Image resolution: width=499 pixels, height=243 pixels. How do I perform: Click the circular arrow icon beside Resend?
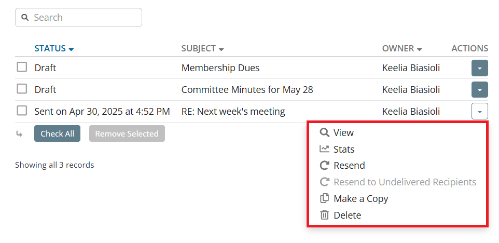[325, 166]
